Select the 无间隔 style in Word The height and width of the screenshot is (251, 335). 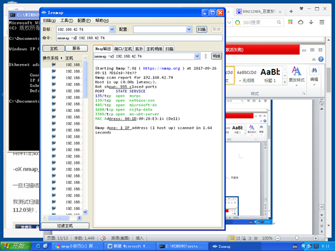pos(247,76)
